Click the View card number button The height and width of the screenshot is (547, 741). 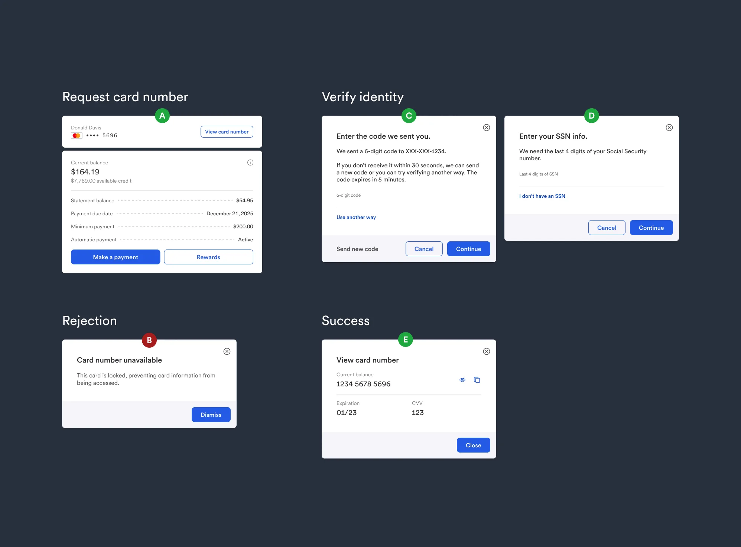tap(227, 132)
